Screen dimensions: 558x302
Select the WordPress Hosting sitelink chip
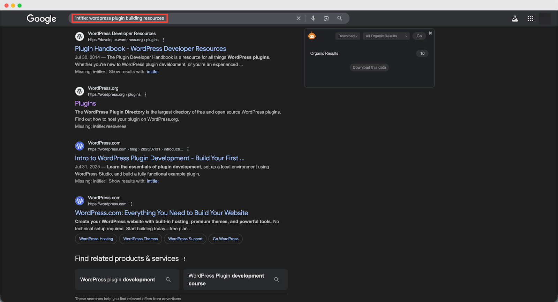[96, 239]
